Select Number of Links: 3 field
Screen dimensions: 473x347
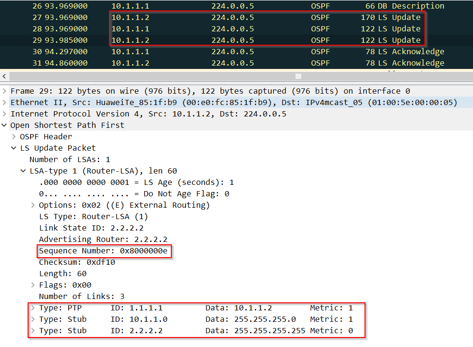click(81, 297)
